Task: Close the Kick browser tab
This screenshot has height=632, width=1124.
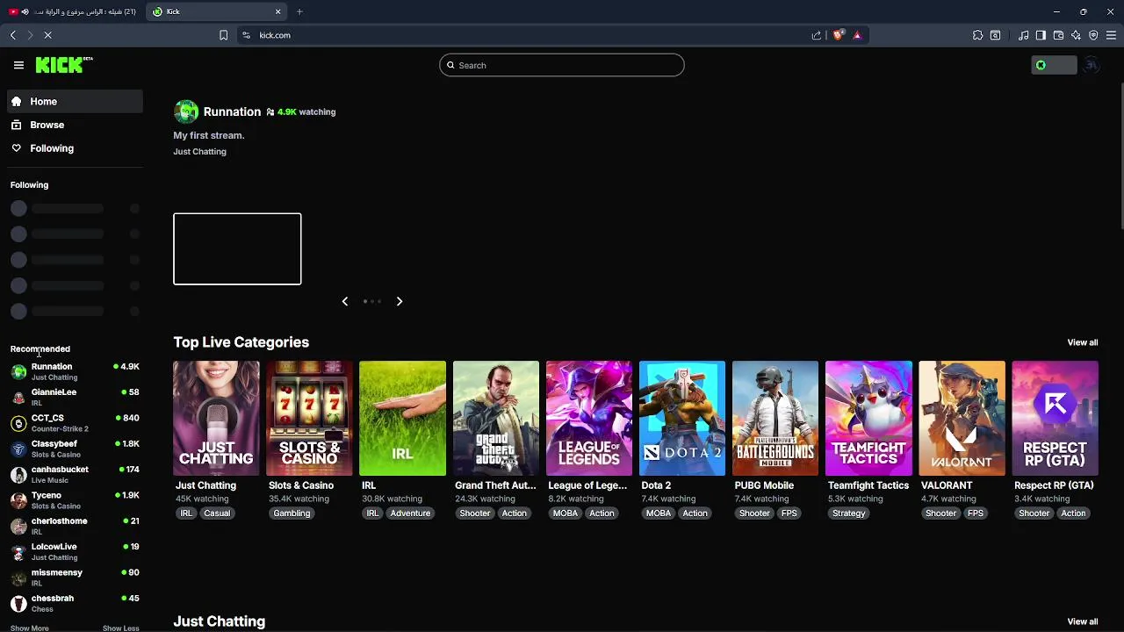Action: tap(277, 11)
